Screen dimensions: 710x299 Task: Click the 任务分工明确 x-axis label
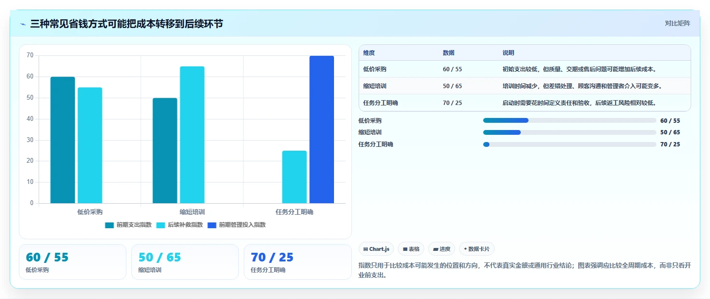[x=294, y=212]
